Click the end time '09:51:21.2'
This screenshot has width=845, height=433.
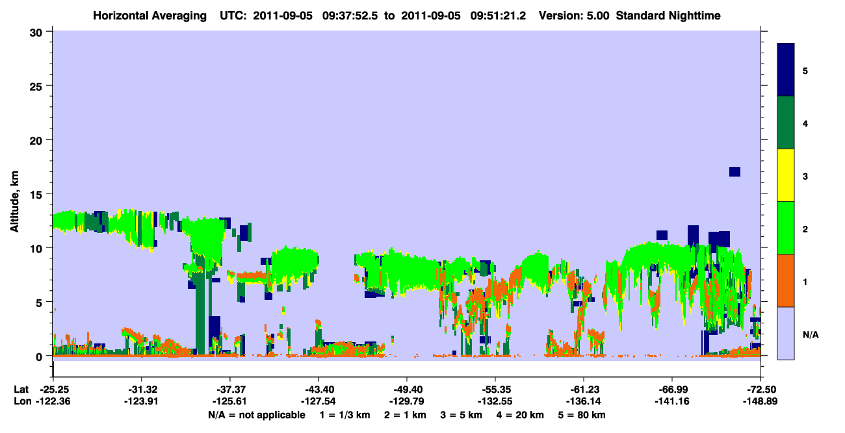click(498, 16)
